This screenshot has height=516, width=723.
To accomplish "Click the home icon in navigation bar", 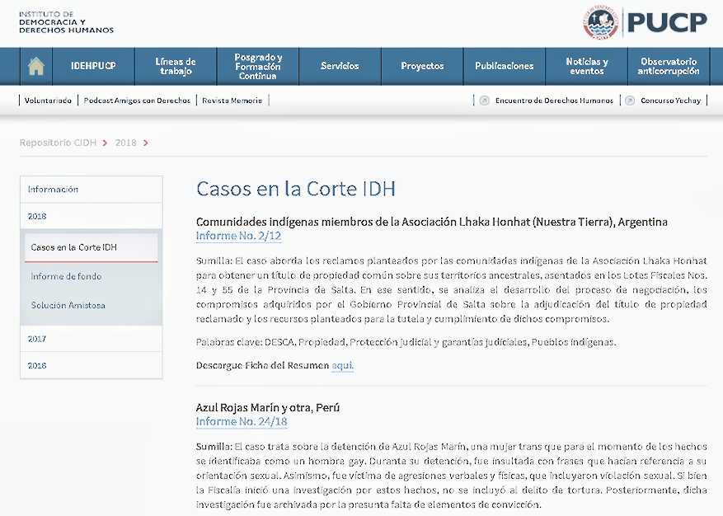I will (35, 66).
